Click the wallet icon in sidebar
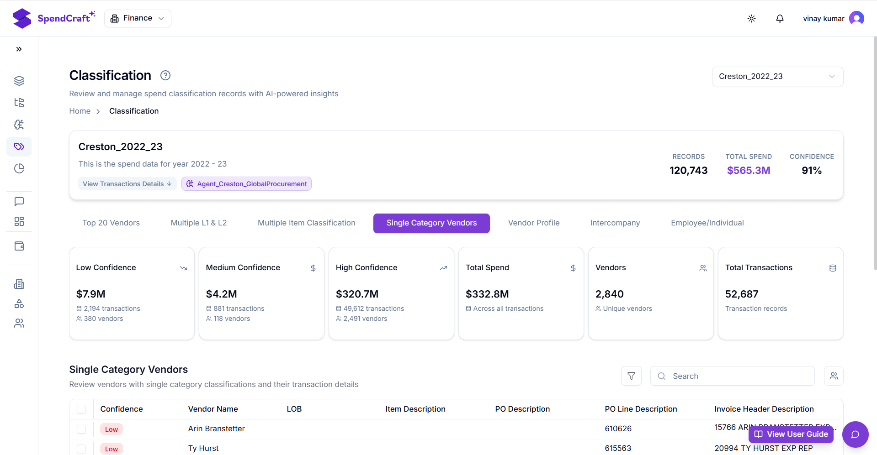The width and height of the screenshot is (877, 455). pos(19,246)
